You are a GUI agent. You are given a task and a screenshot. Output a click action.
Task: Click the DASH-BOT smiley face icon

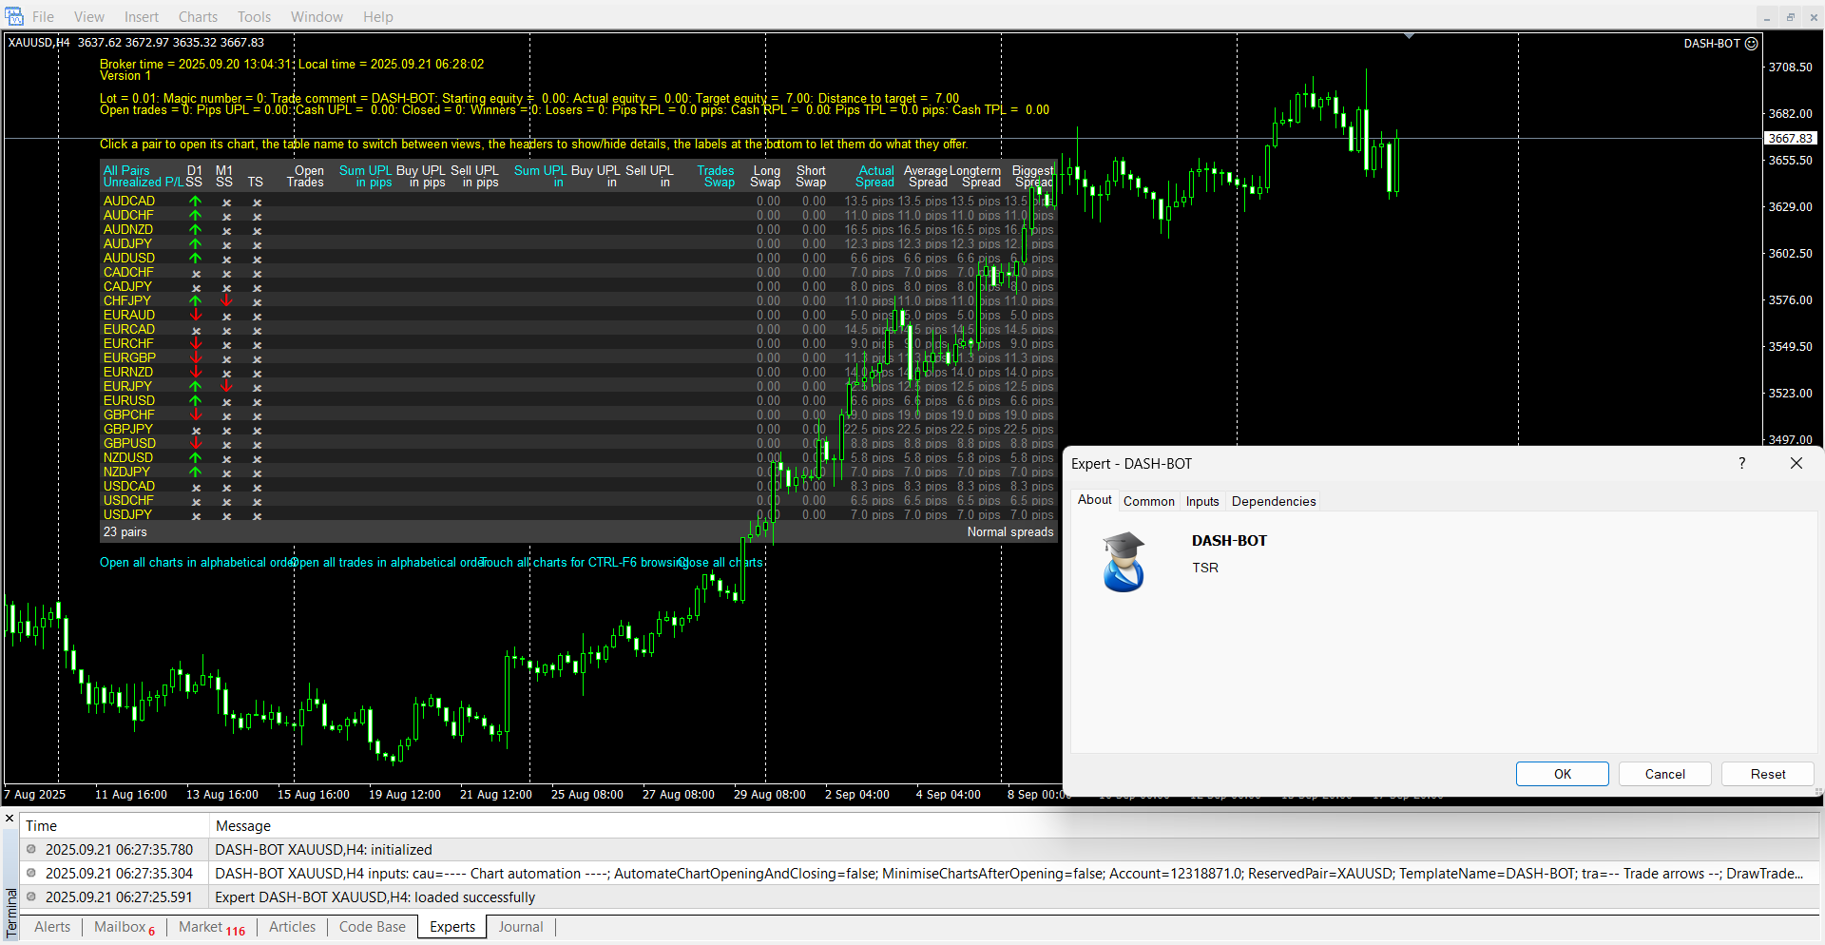point(1751,44)
